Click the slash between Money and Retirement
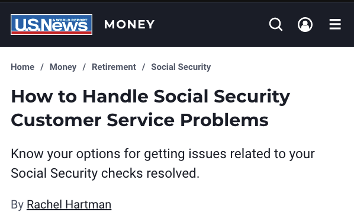 click(x=84, y=67)
